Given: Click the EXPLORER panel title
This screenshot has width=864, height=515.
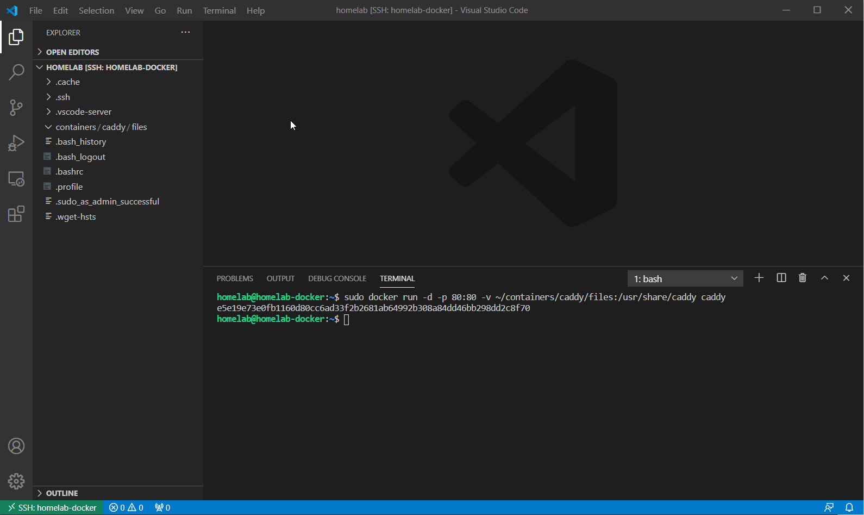Looking at the screenshot, I should [x=63, y=33].
